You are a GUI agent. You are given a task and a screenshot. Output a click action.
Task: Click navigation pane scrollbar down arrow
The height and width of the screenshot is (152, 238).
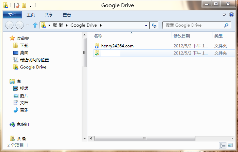tap(85, 138)
